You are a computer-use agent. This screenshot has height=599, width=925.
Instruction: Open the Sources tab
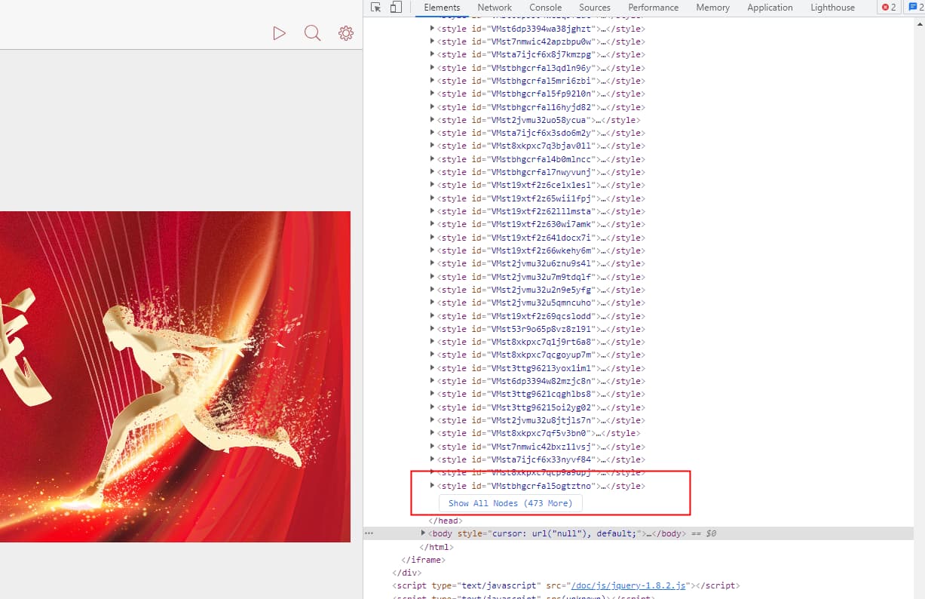click(x=595, y=8)
